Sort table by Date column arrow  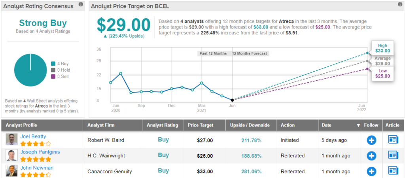pyautogui.click(x=359, y=125)
